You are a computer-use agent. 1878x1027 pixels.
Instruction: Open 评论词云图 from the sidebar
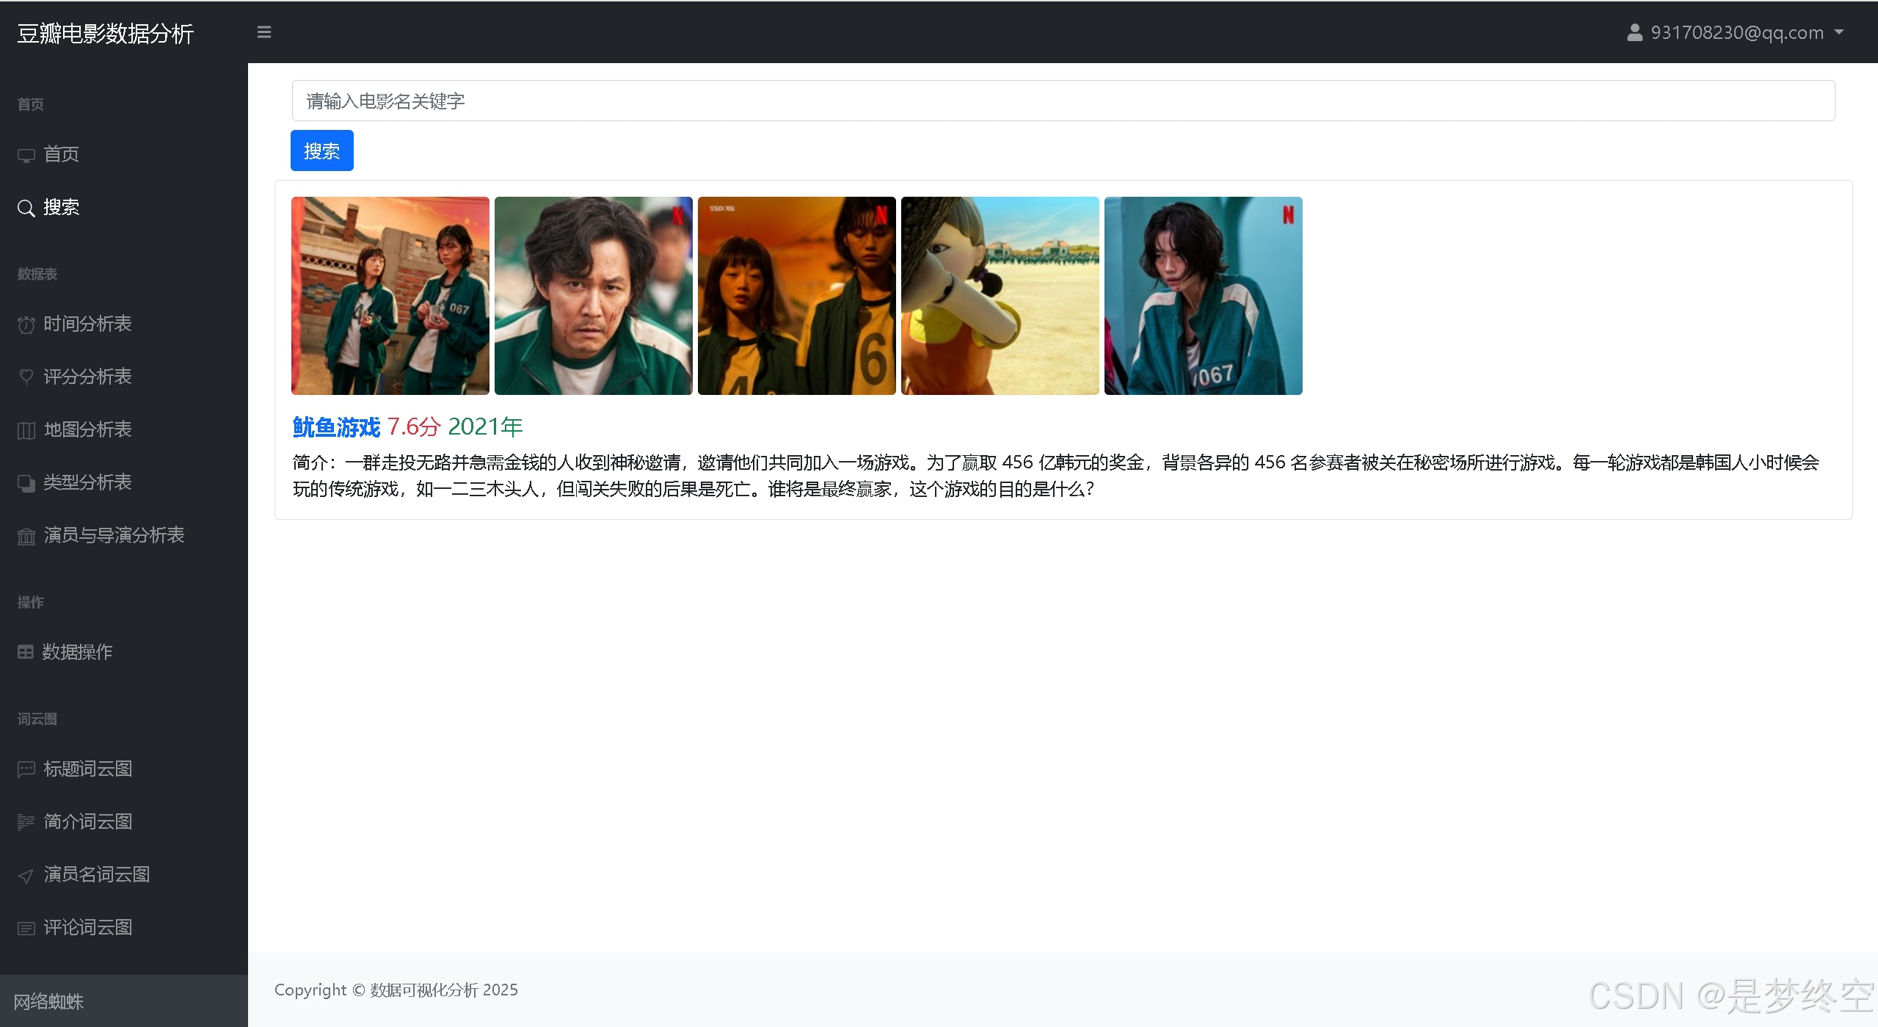point(87,927)
